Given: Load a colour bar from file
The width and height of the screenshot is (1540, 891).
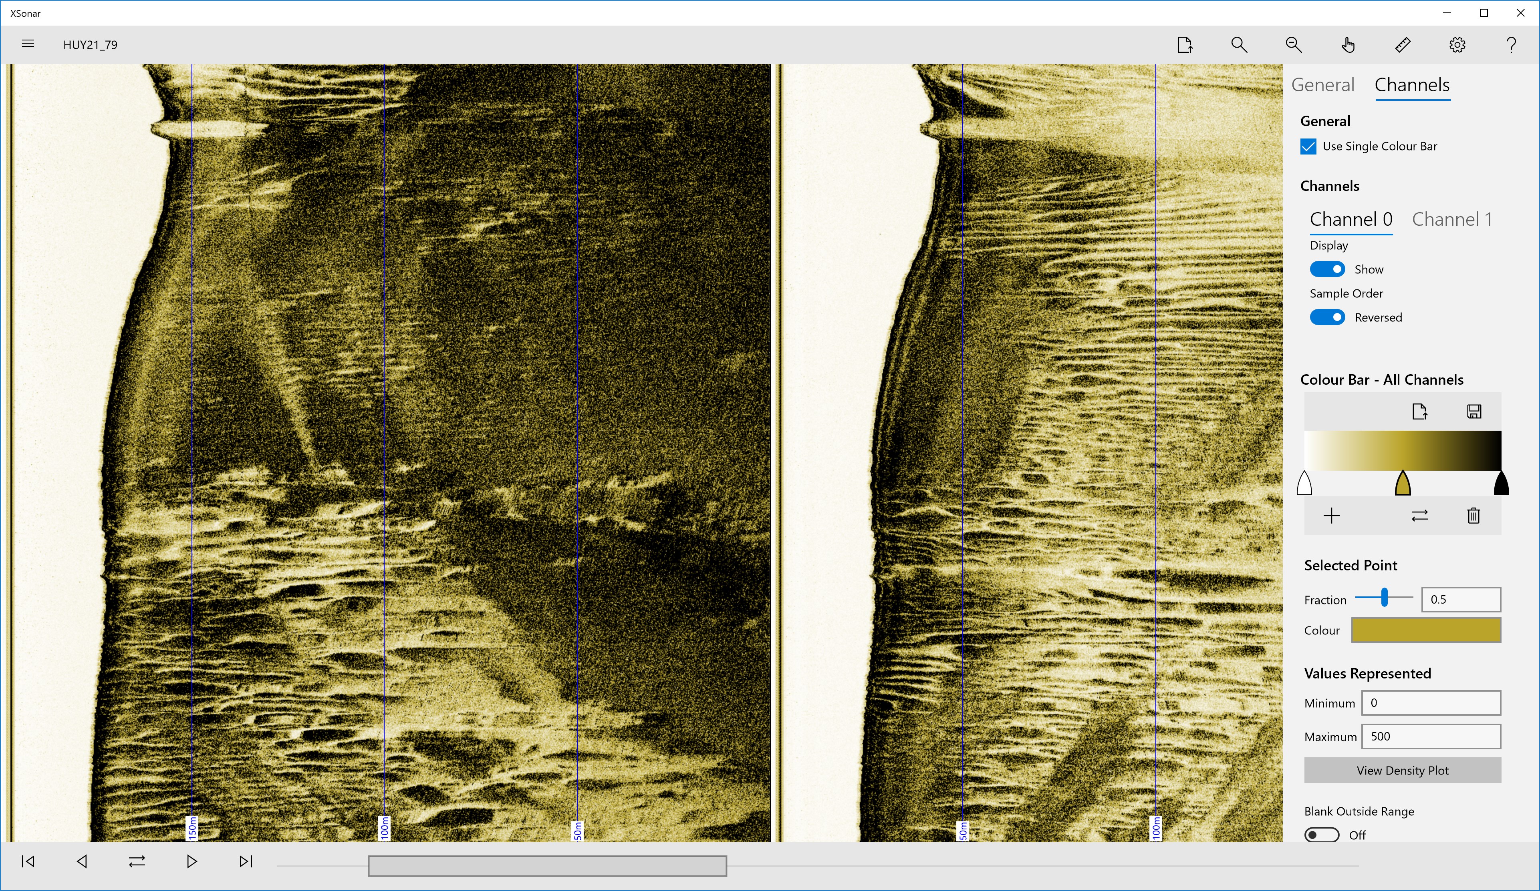Looking at the screenshot, I should pos(1419,411).
